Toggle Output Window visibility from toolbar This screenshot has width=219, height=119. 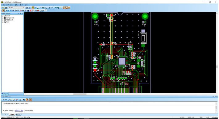pyautogui.click(x=67, y=8)
